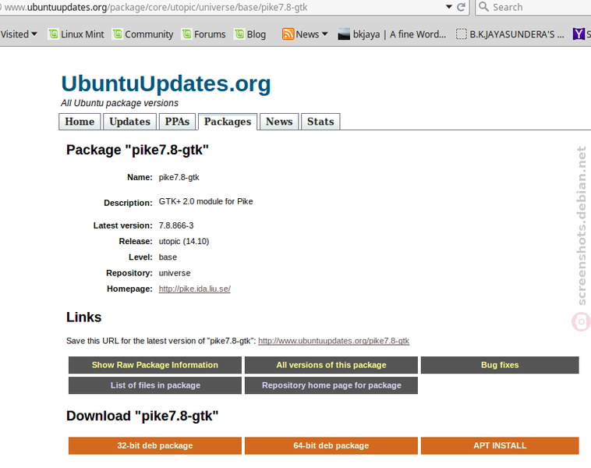The width and height of the screenshot is (591, 468).
Task: Open the bkjaya A fine Word bookmark
Action: click(392, 34)
